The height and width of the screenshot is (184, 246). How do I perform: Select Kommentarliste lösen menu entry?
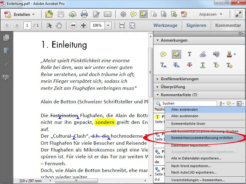[205, 124]
